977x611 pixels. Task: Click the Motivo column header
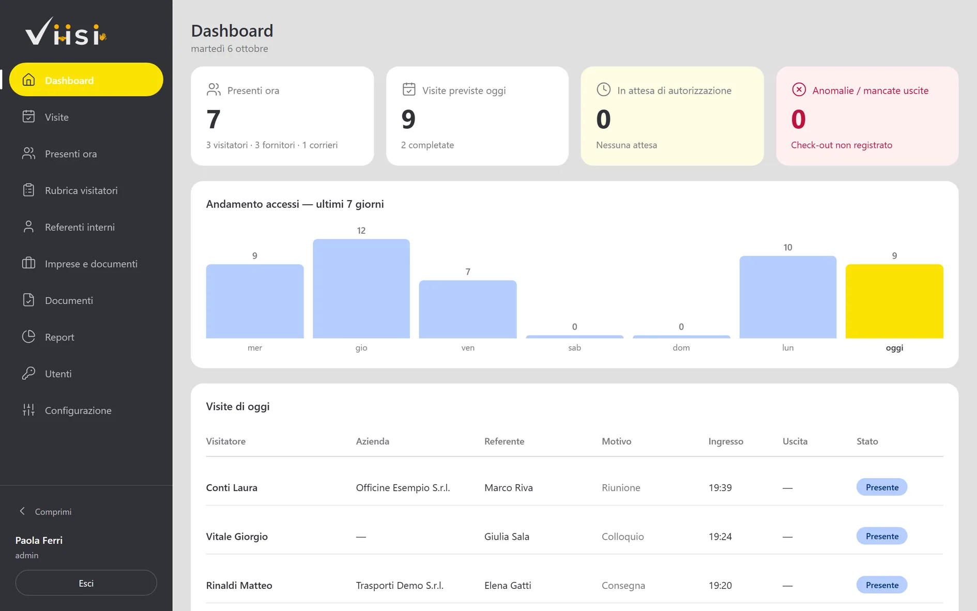point(617,441)
